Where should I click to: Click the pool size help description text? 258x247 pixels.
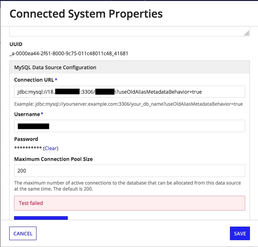point(128,186)
